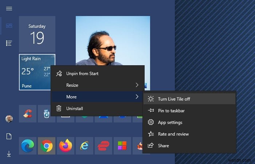Click the Share arrow icon
The height and width of the screenshot is (164, 255).
(x=151, y=145)
